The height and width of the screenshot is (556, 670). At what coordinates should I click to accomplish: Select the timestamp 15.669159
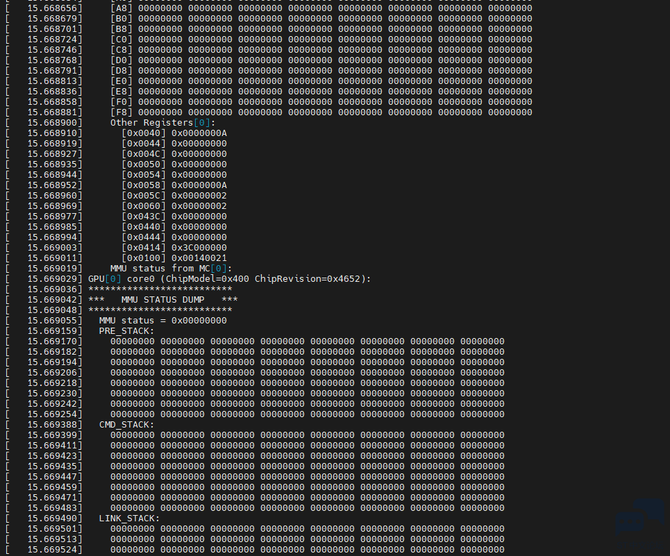52,331
